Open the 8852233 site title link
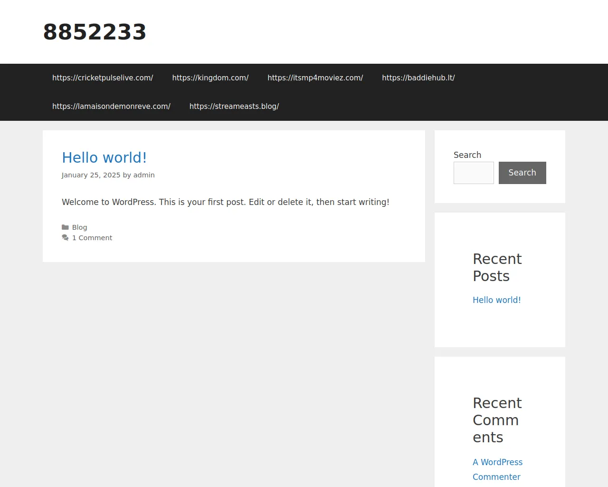The width and height of the screenshot is (608, 487). pyautogui.click(x=95, y=32)
